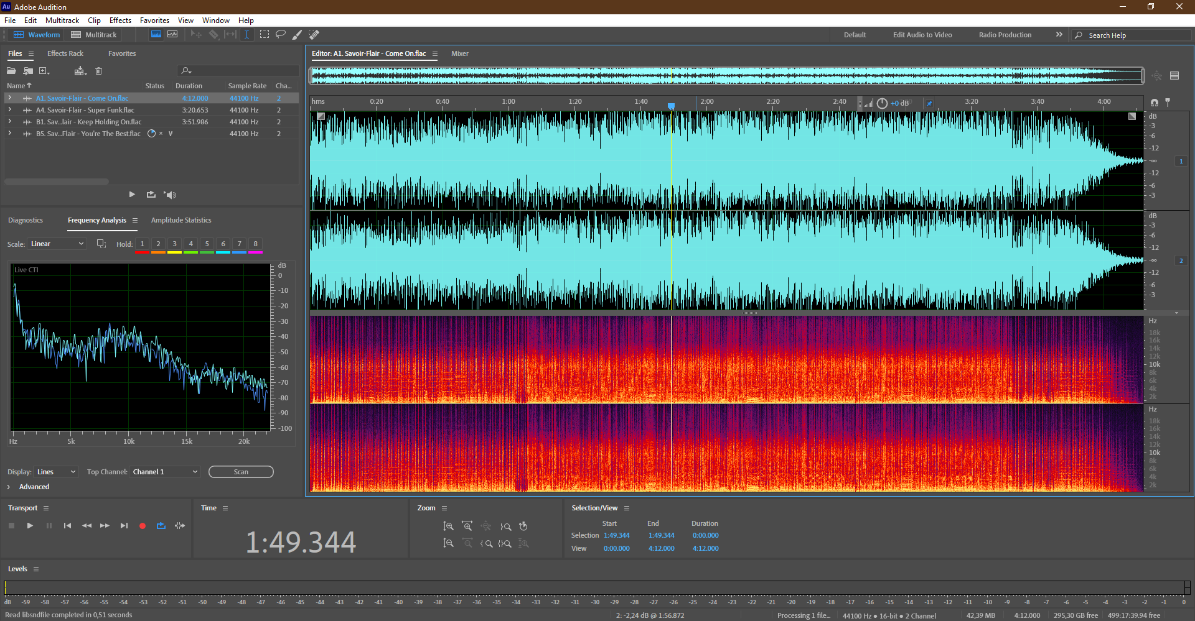
Task: Click Zoom Out Amplitude icon
Action: [x=448, y=543]
